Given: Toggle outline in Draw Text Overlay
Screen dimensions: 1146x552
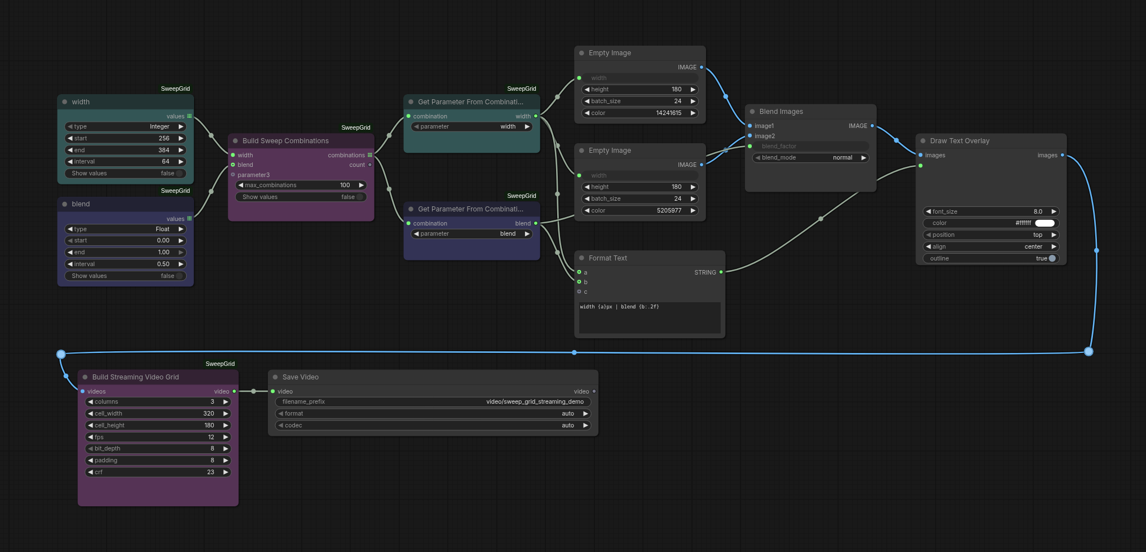Looking at the screenshot, I should [x=991, y=259].
